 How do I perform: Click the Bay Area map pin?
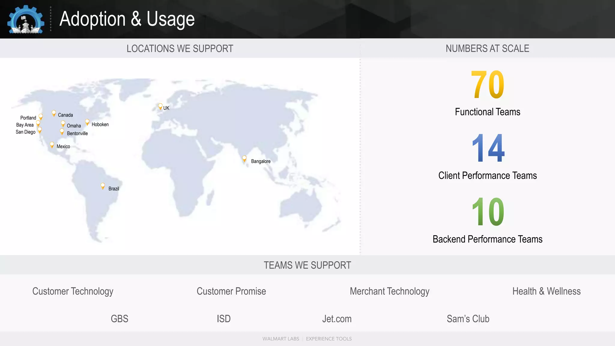(x=38, y=123)
